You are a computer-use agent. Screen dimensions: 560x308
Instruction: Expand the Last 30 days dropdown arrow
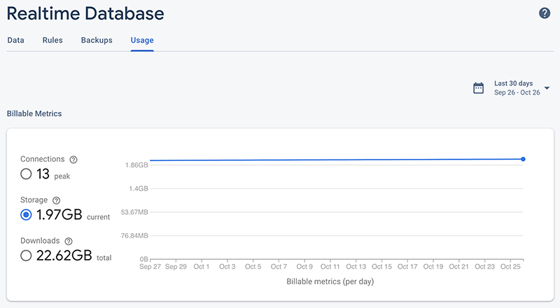pos(547,88)
